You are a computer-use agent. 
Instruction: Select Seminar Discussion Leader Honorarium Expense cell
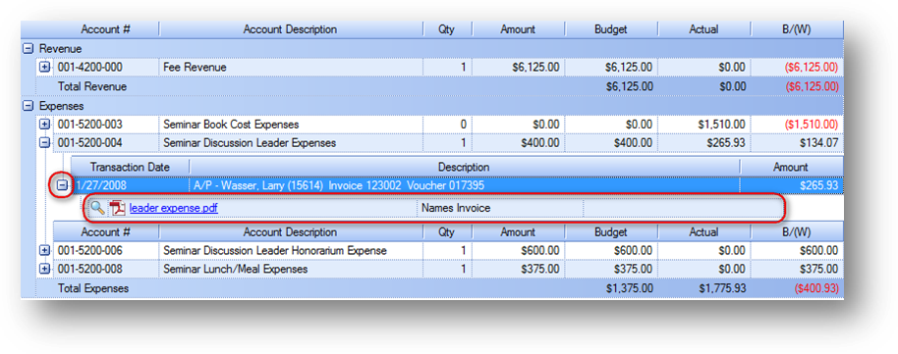pyautogui.click(x=291, y=250)
